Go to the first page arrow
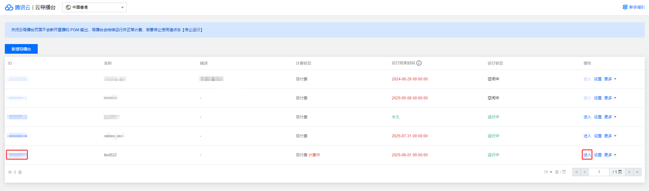The image size is (649, 191). click(576, 172)
